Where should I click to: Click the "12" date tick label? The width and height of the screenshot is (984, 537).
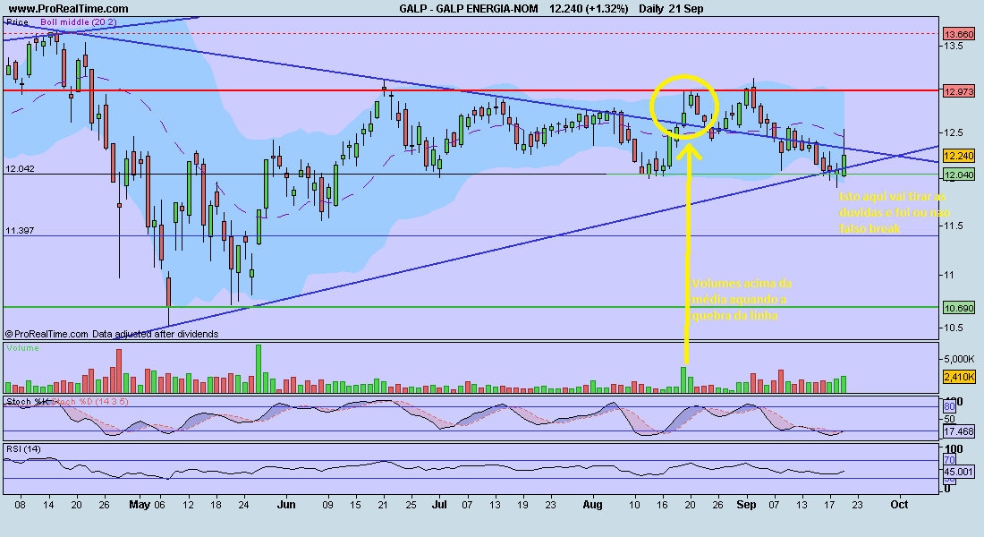pos(188,505)
